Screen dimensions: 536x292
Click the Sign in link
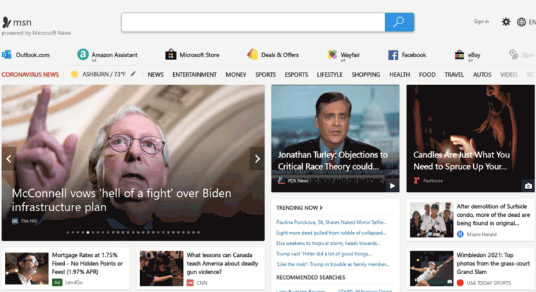pos(482,21)
